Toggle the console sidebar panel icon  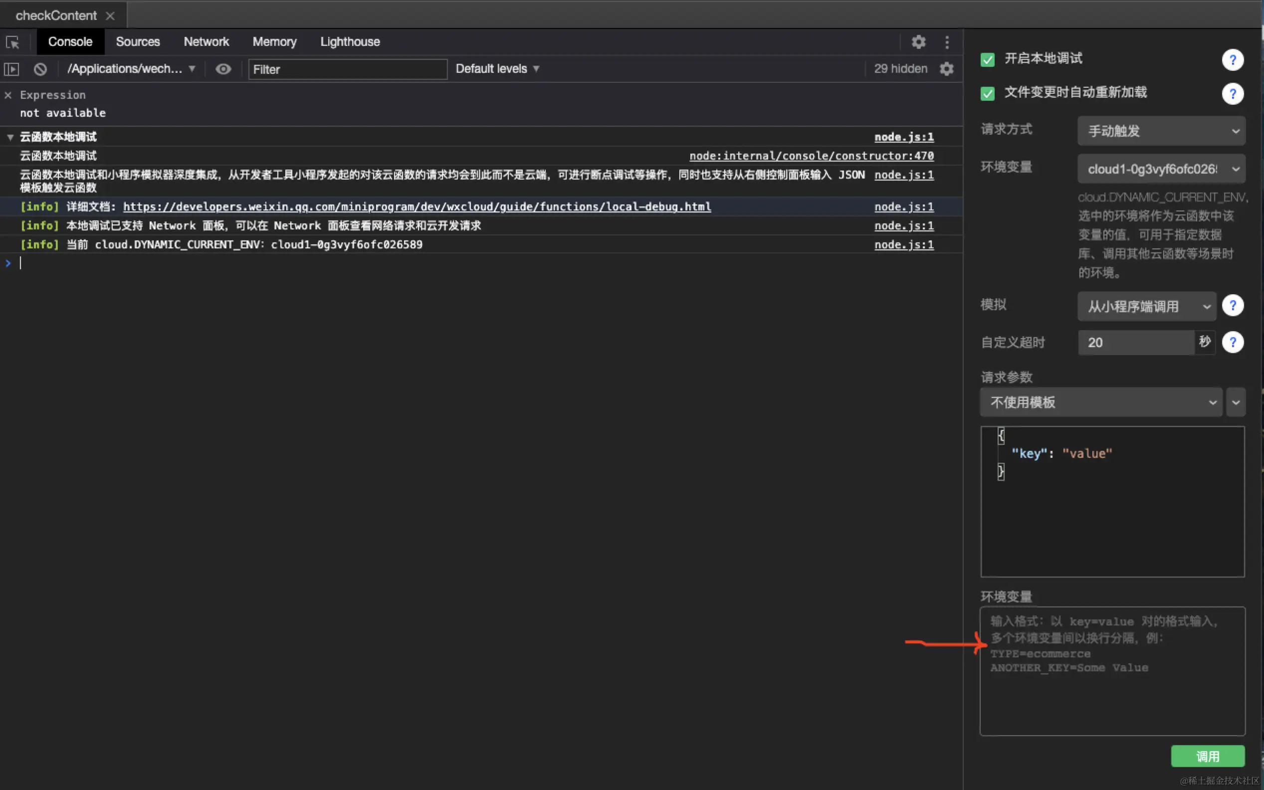(11, 69)
